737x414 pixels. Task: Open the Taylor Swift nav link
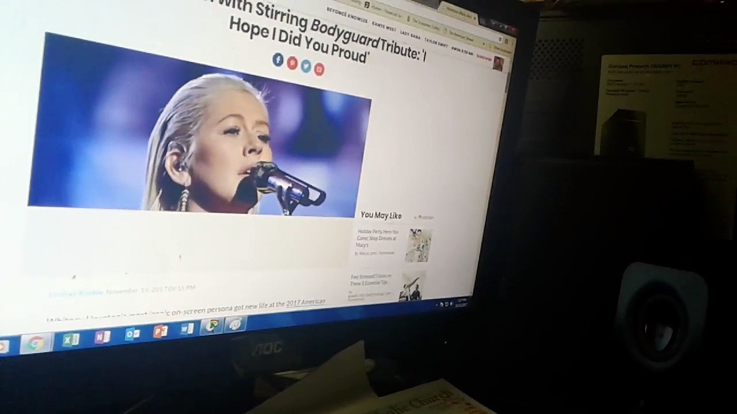click(x=436, y=42)
